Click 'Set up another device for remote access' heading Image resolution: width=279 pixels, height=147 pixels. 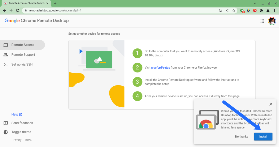pyautogui.click(x=94, y=34)
